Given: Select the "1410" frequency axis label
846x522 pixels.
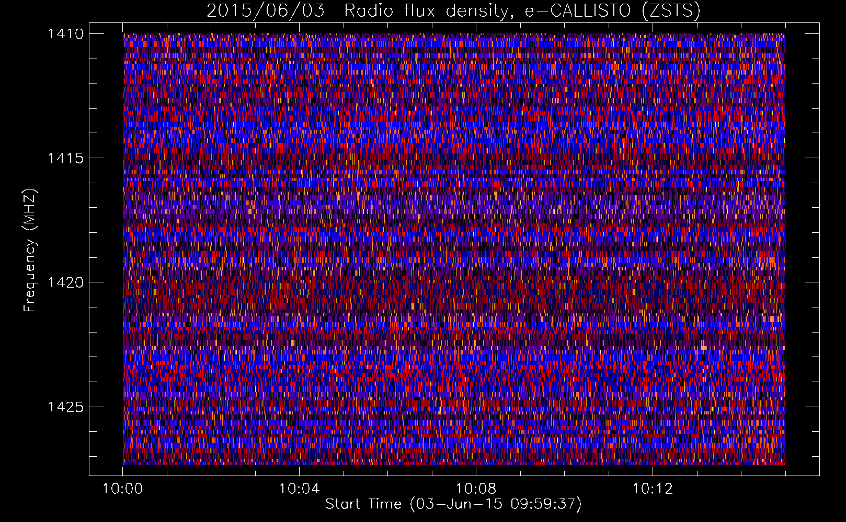Looking at the screenshot, I should [x=65, y=34].
